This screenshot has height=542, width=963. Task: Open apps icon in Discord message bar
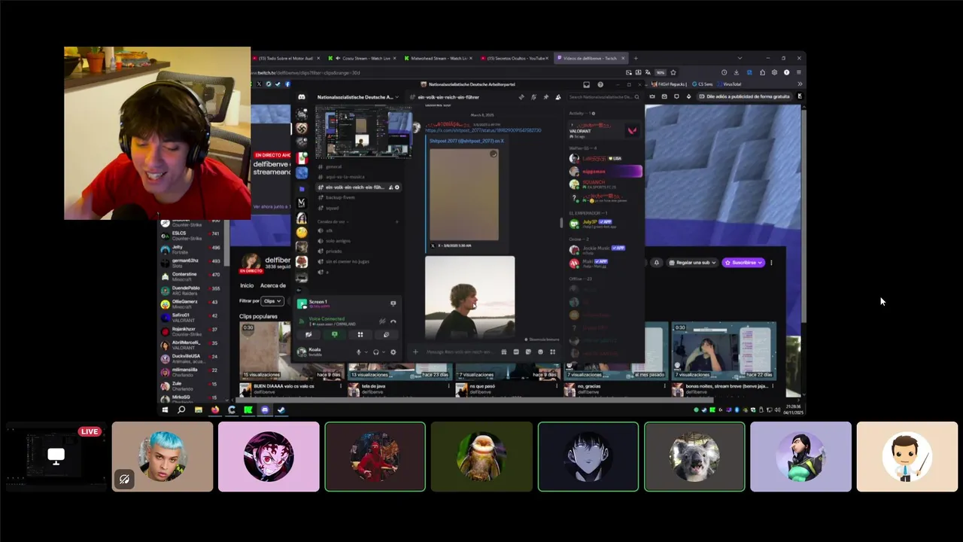click(x=553, y=352)
